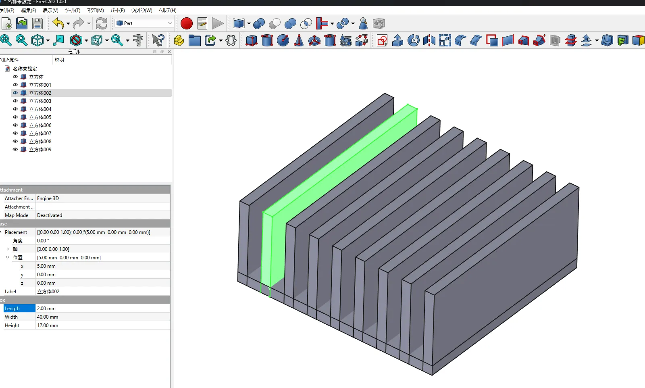
Task: Expand the 軸 property row
Action: pyautogui.click(x=7, y=249)
